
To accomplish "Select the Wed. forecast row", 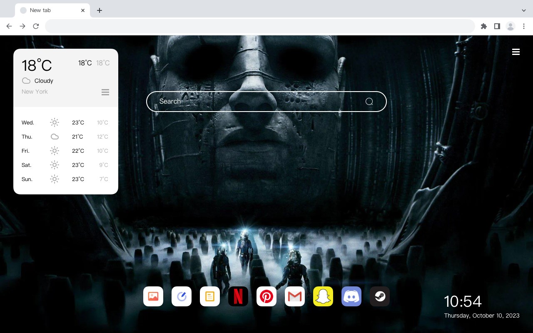I will pos(65,122).
